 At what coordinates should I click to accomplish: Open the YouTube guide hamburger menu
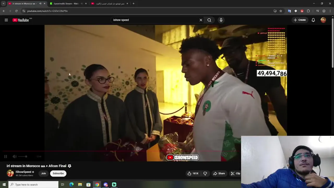click(x=6, y=20)
